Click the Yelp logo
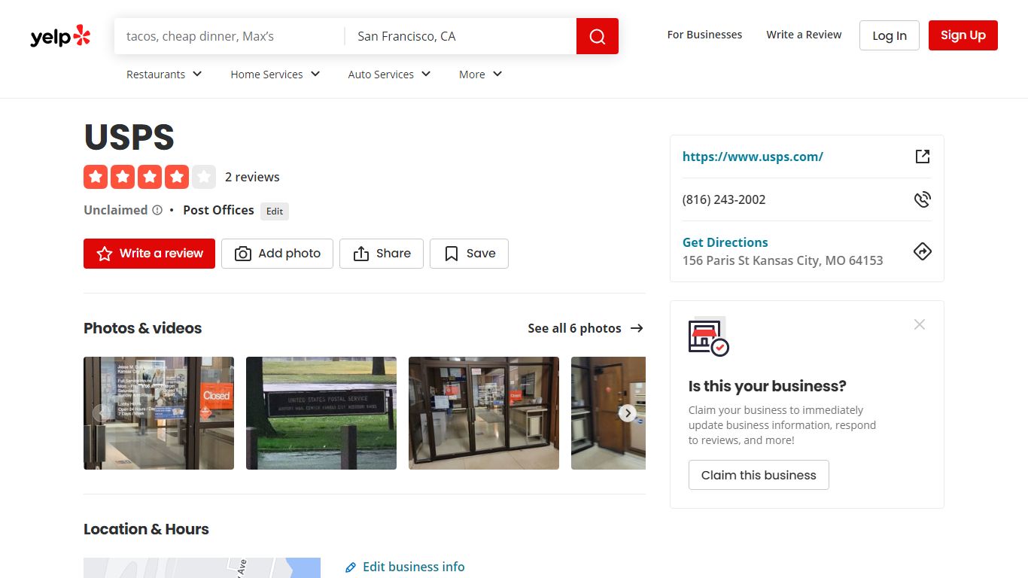 tap(60, 36)
